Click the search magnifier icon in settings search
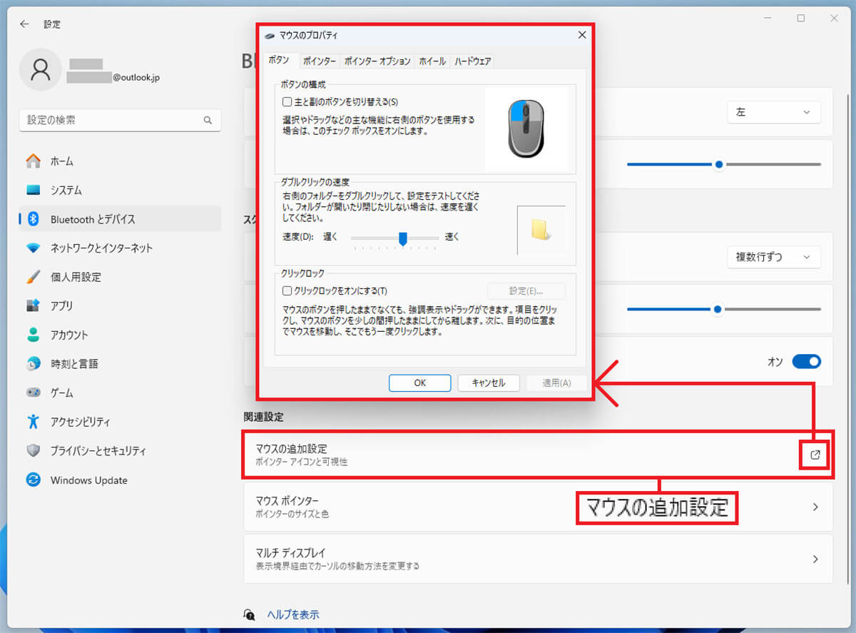Screen dimensions: 856x633 (208, 121)
